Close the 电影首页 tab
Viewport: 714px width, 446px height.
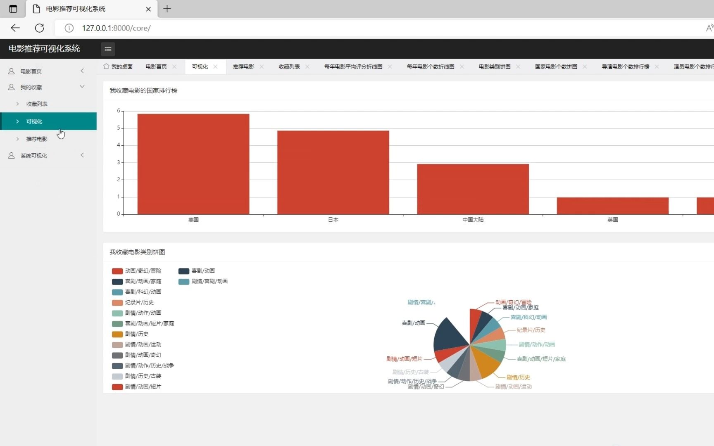click(x=174, y=66)
